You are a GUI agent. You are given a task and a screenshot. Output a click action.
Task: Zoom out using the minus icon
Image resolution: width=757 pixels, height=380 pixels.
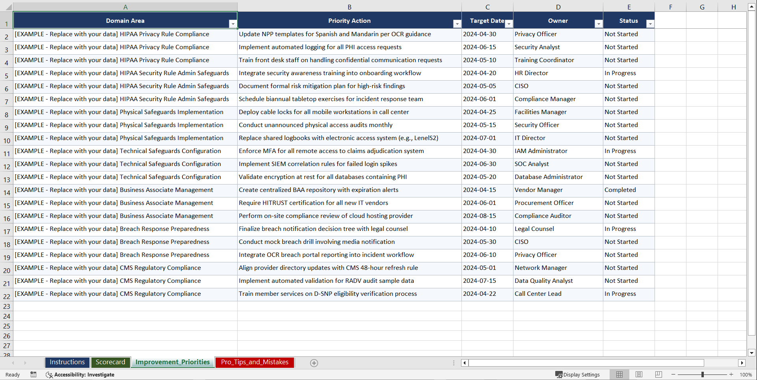[673, 374]
